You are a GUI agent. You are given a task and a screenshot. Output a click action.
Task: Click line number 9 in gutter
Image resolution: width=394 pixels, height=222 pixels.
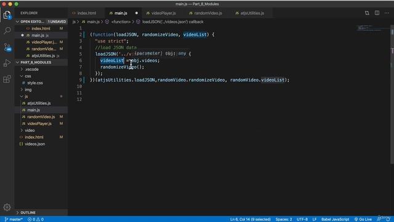tap(81, 80)
